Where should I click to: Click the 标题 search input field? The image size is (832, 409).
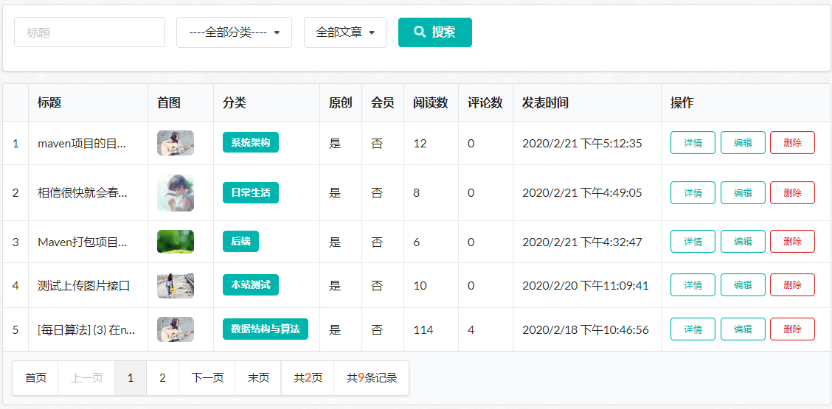click(89, 32)
